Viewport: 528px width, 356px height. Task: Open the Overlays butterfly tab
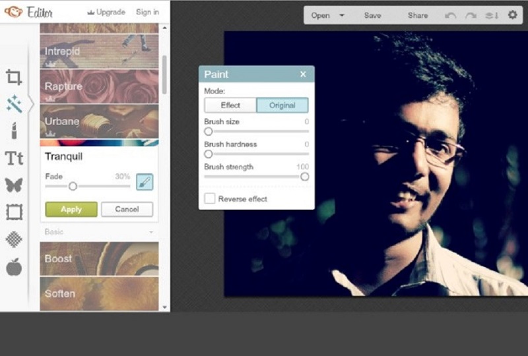pos(14,185)
